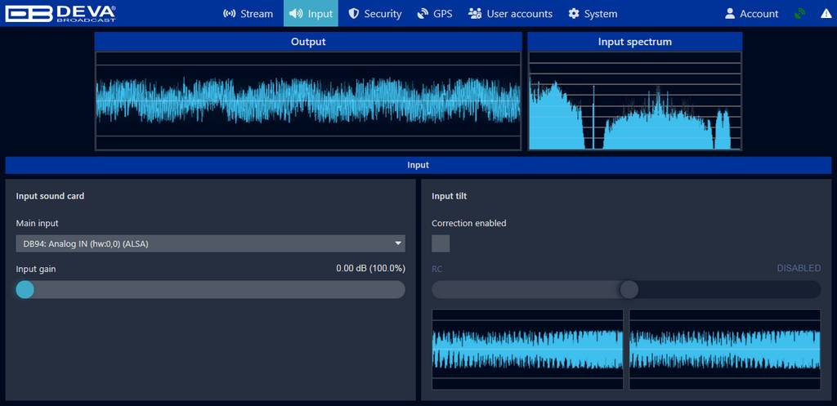Open the System tab

pyautogui.click(x=593, y=14)
